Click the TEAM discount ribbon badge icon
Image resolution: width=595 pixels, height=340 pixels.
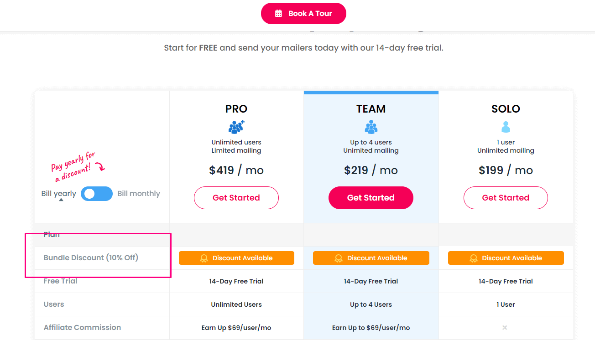tap(339, 258)
